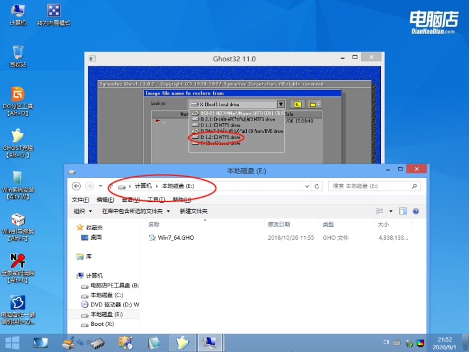Select the CD-R1 NECVMWar drive entry in Ghost
Image resolution: width=469 pixels, height=352 pixels.
(238, 113)
